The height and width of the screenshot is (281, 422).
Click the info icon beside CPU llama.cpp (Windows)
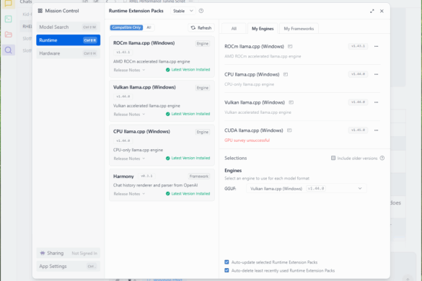click(x=286, y=74)
